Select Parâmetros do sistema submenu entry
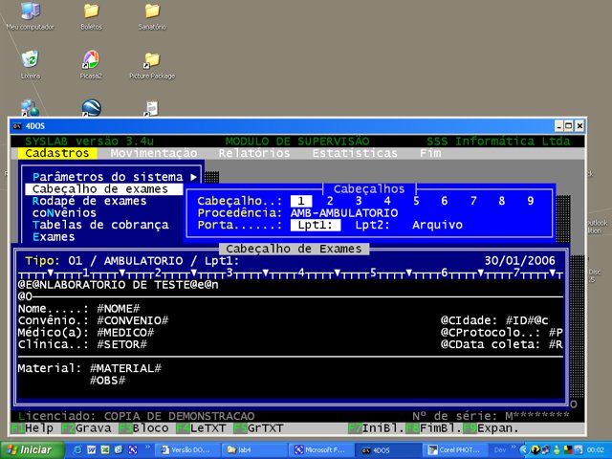The width and height of the screenshot is (612, 459). click(x=108, y=177)
